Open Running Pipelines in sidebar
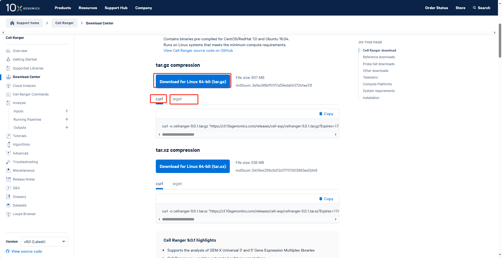The width and height of the screenshot is (502, 258). pyautogui.click(x=27, y=120)
